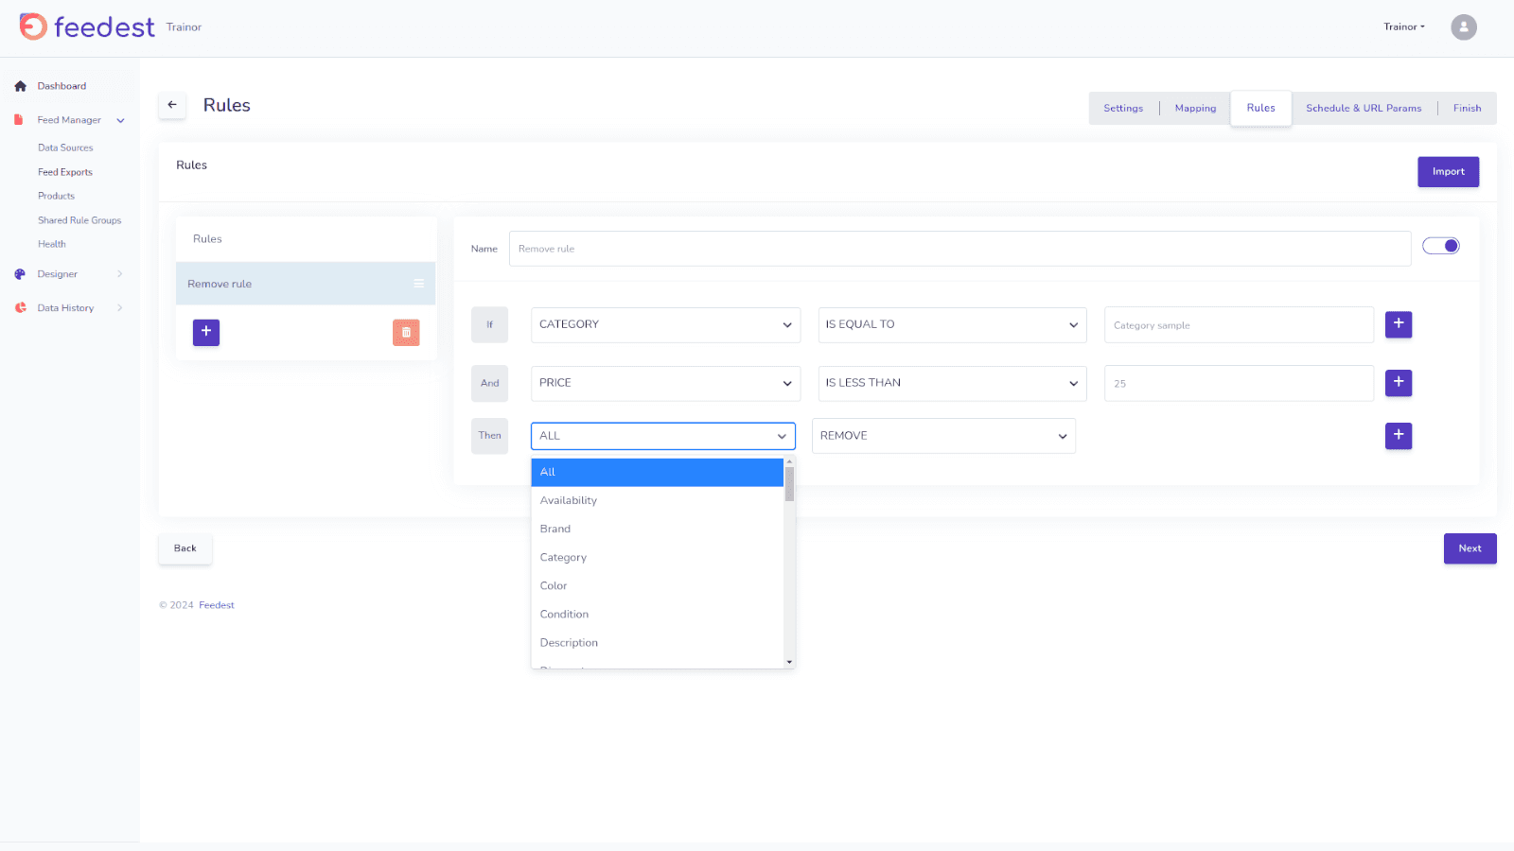
Task: Click the Import button
Action: (x=1448, y=171)
